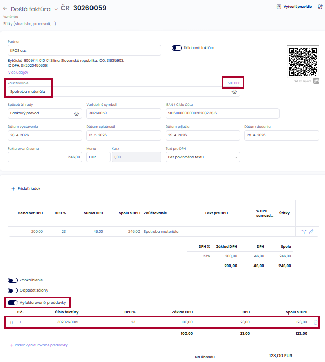
Task: Go back using the left arrow
Action: (x=5, y=9)
